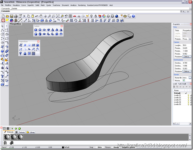Click the padlock Lock icon
193x150 pixels.
pyautogui.click(x=96, y=16)
